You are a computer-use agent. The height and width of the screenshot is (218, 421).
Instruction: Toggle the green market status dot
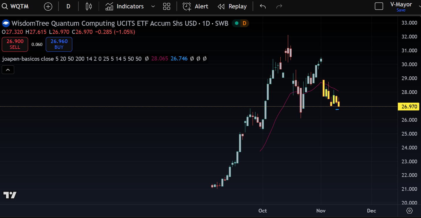coord(237,23)
